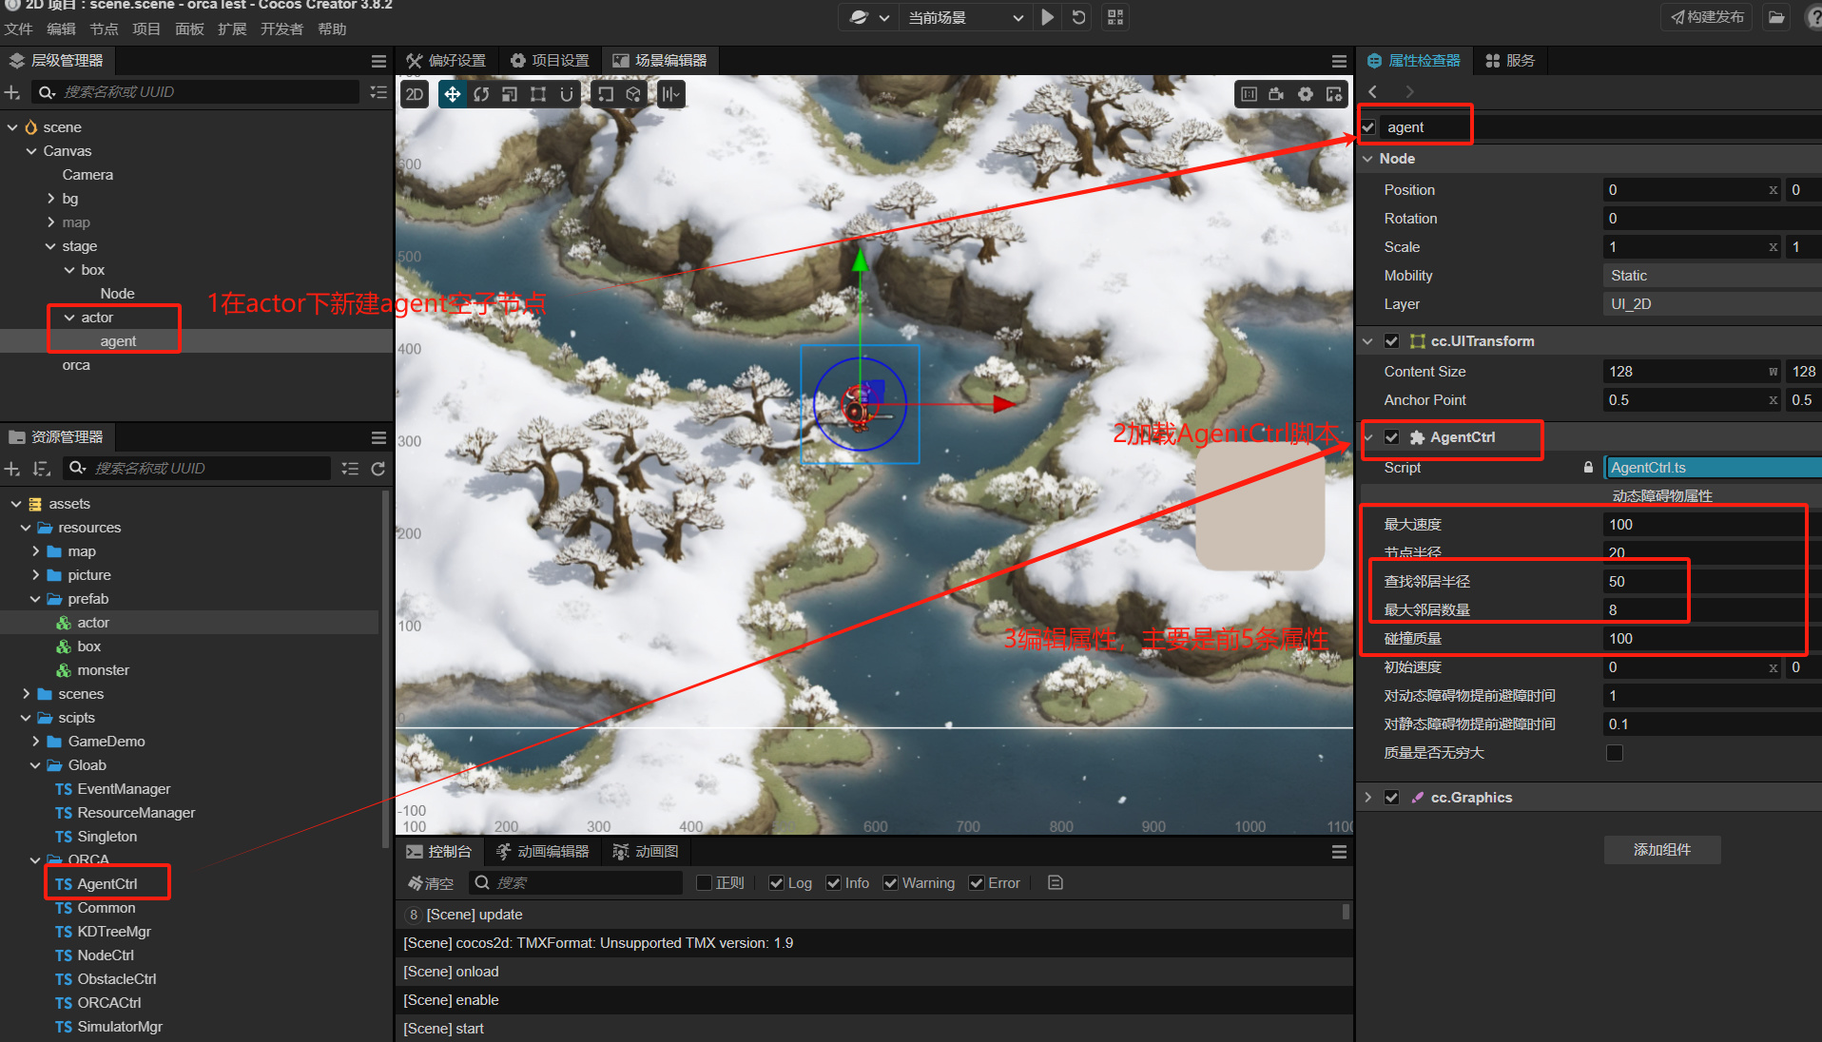Show the preview QR code
The width and height of the screenshot is (1822, 1042).
pyautogui.click(x=1115, y=17)
